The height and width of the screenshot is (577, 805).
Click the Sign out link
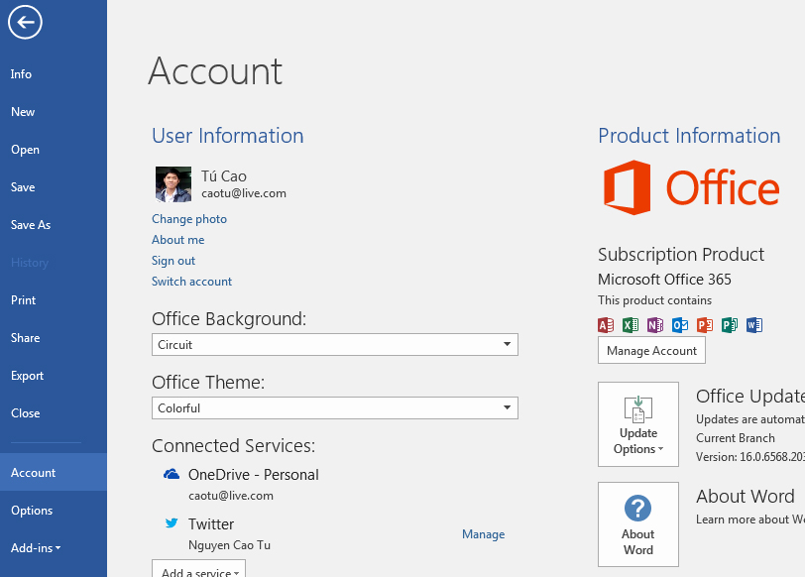point(173,261)
